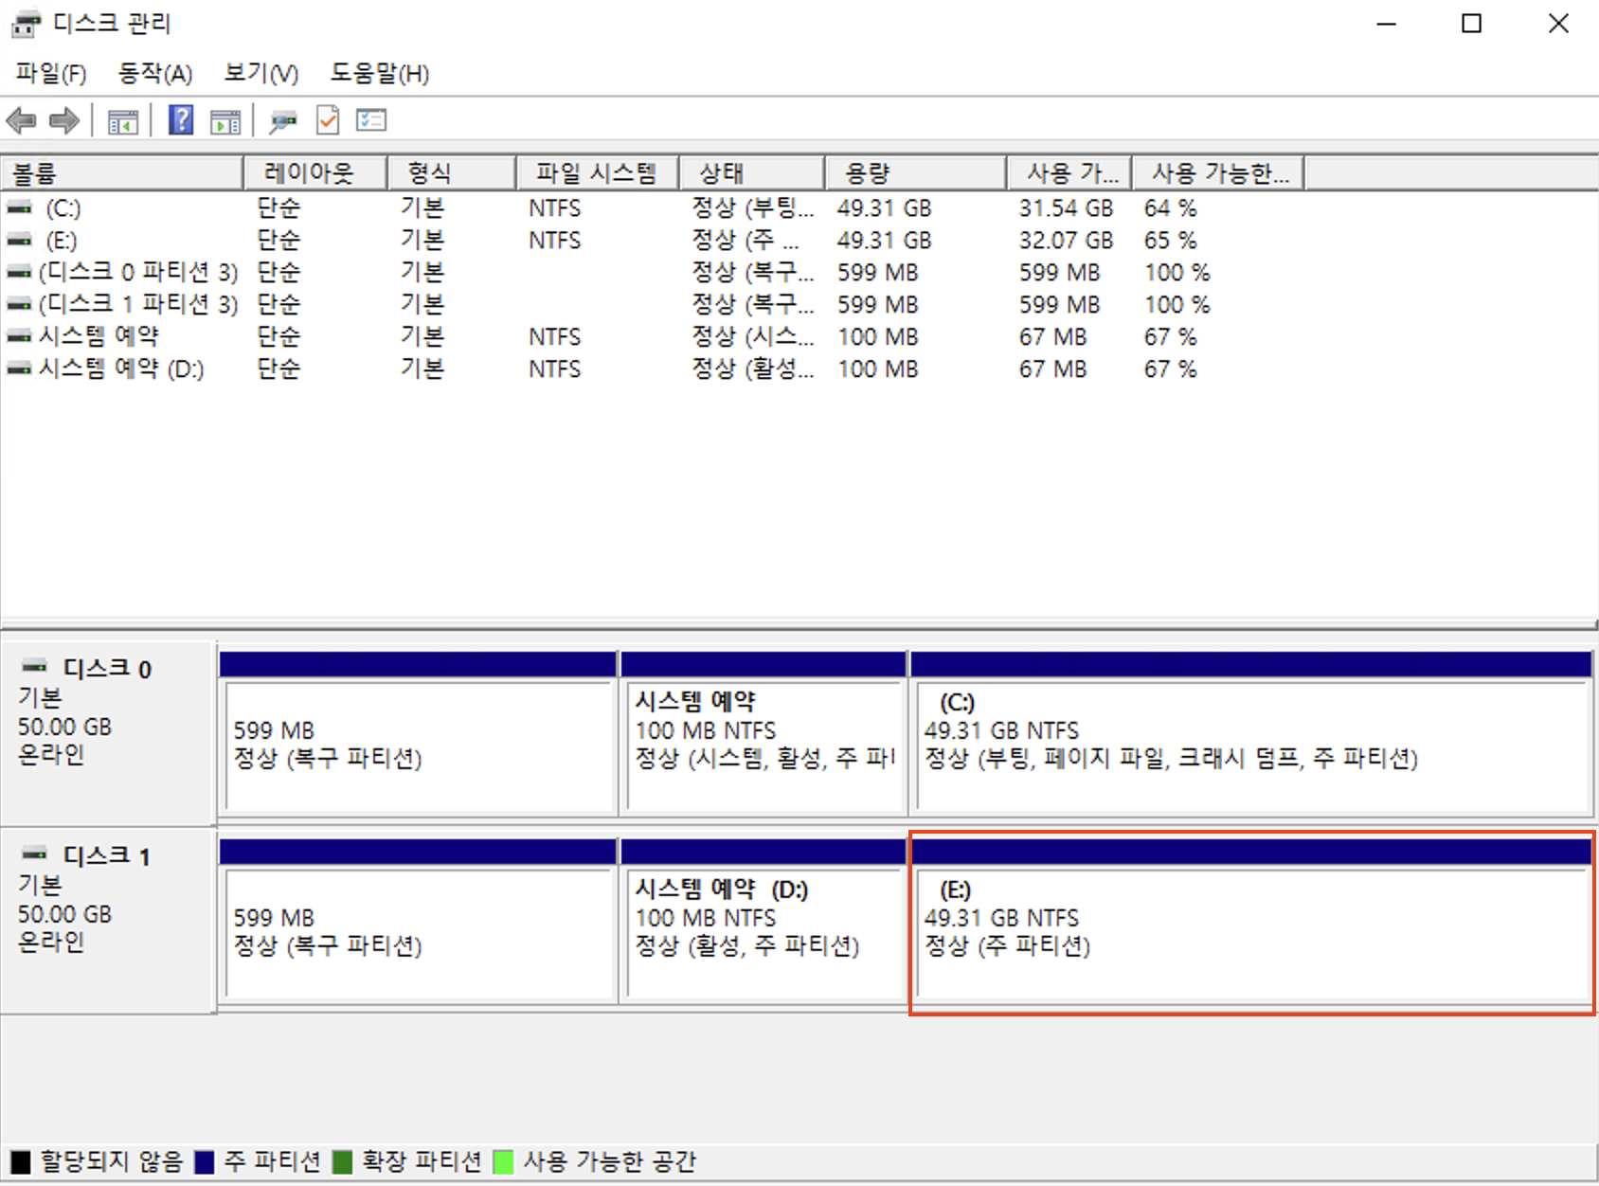Click the 31.54 GB free space cell

click(1066, 207)
